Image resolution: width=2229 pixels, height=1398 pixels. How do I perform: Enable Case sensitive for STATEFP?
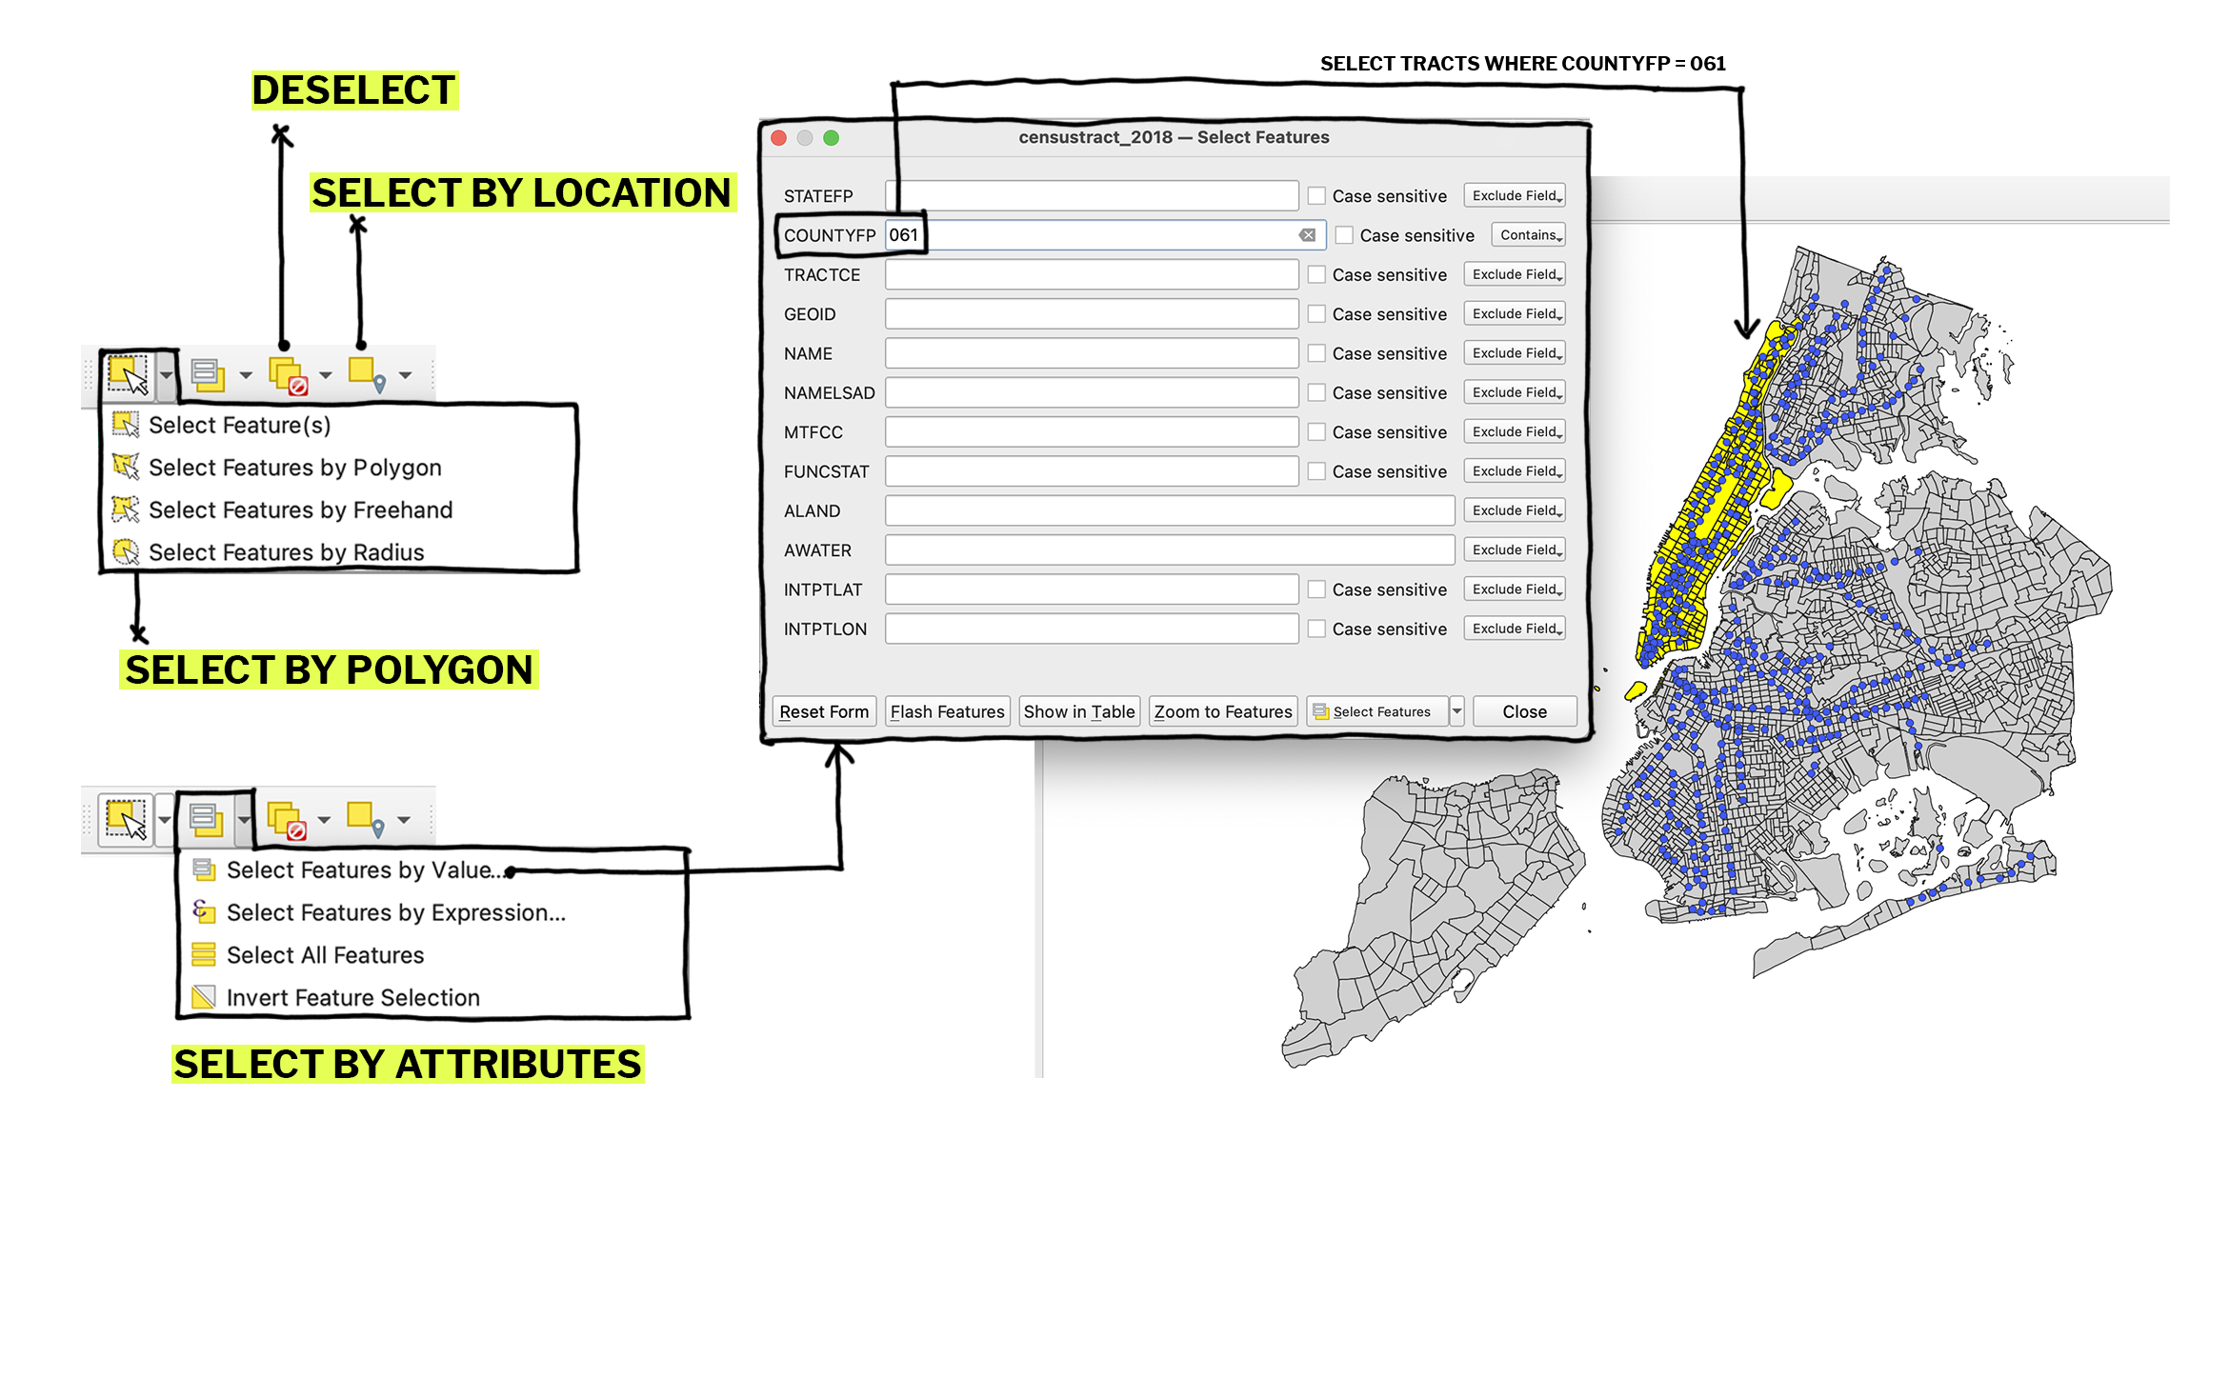tap(1316, 195)
